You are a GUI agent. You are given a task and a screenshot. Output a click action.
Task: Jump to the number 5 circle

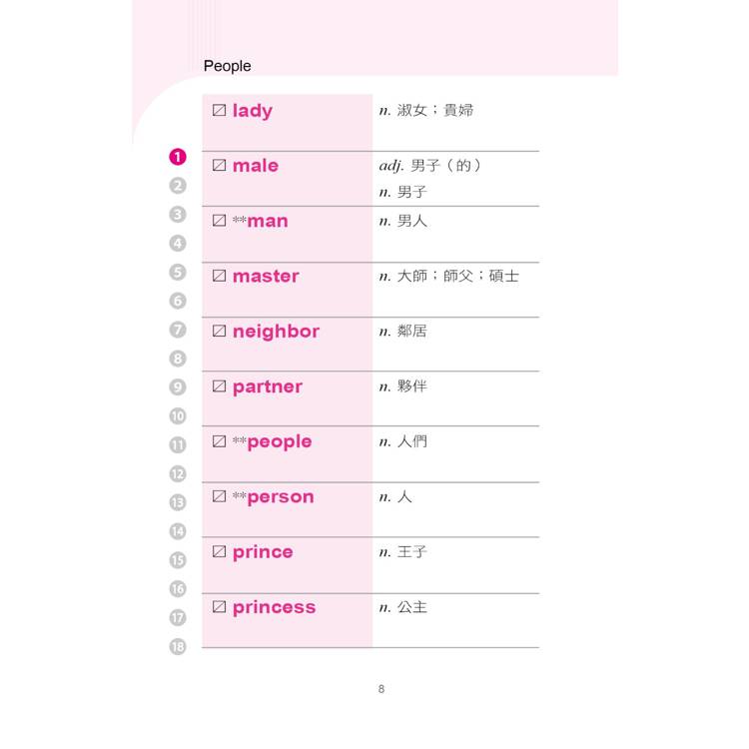click(178, 272)
